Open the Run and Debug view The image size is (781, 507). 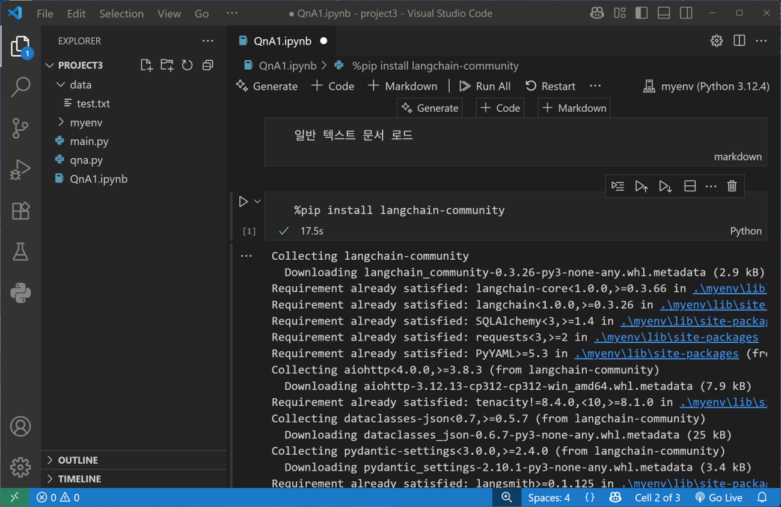(20, 169)
